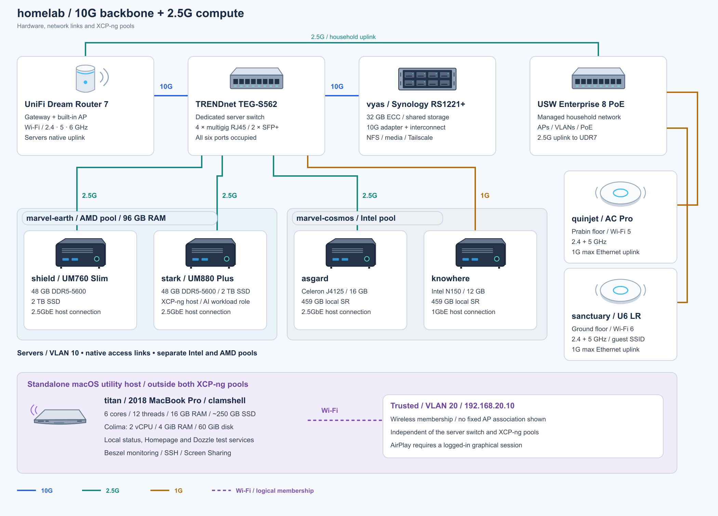Click the titan MacBook Pro laptop icon
This screenshot has width=718, height=516.
59,414
